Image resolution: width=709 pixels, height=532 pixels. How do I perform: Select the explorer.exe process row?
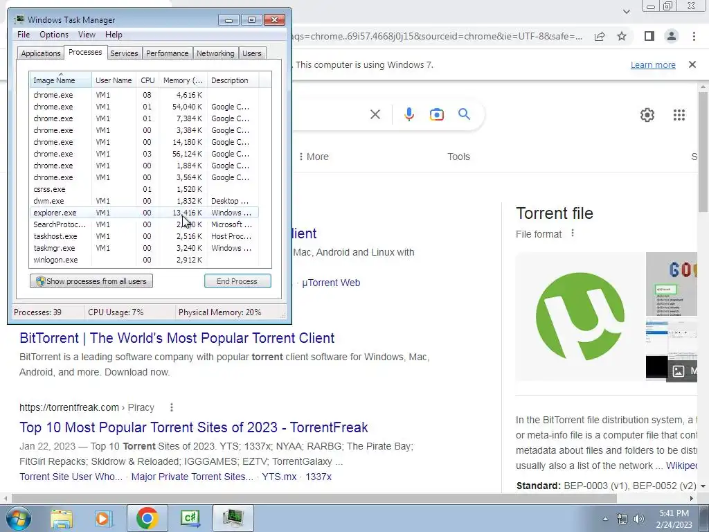point(144,213)
